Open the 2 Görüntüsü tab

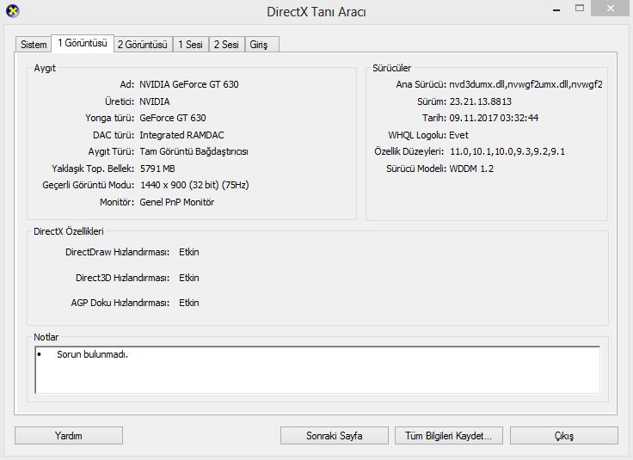click(x=143, y=45)
